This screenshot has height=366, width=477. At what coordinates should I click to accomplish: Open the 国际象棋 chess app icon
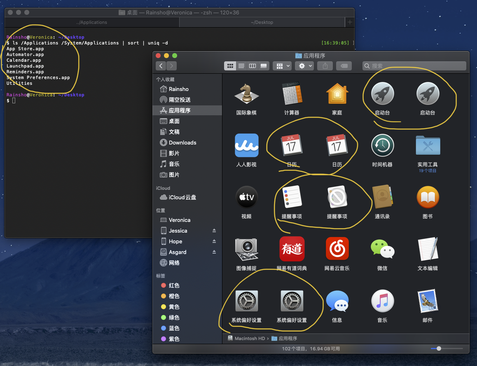coord(246,94)
